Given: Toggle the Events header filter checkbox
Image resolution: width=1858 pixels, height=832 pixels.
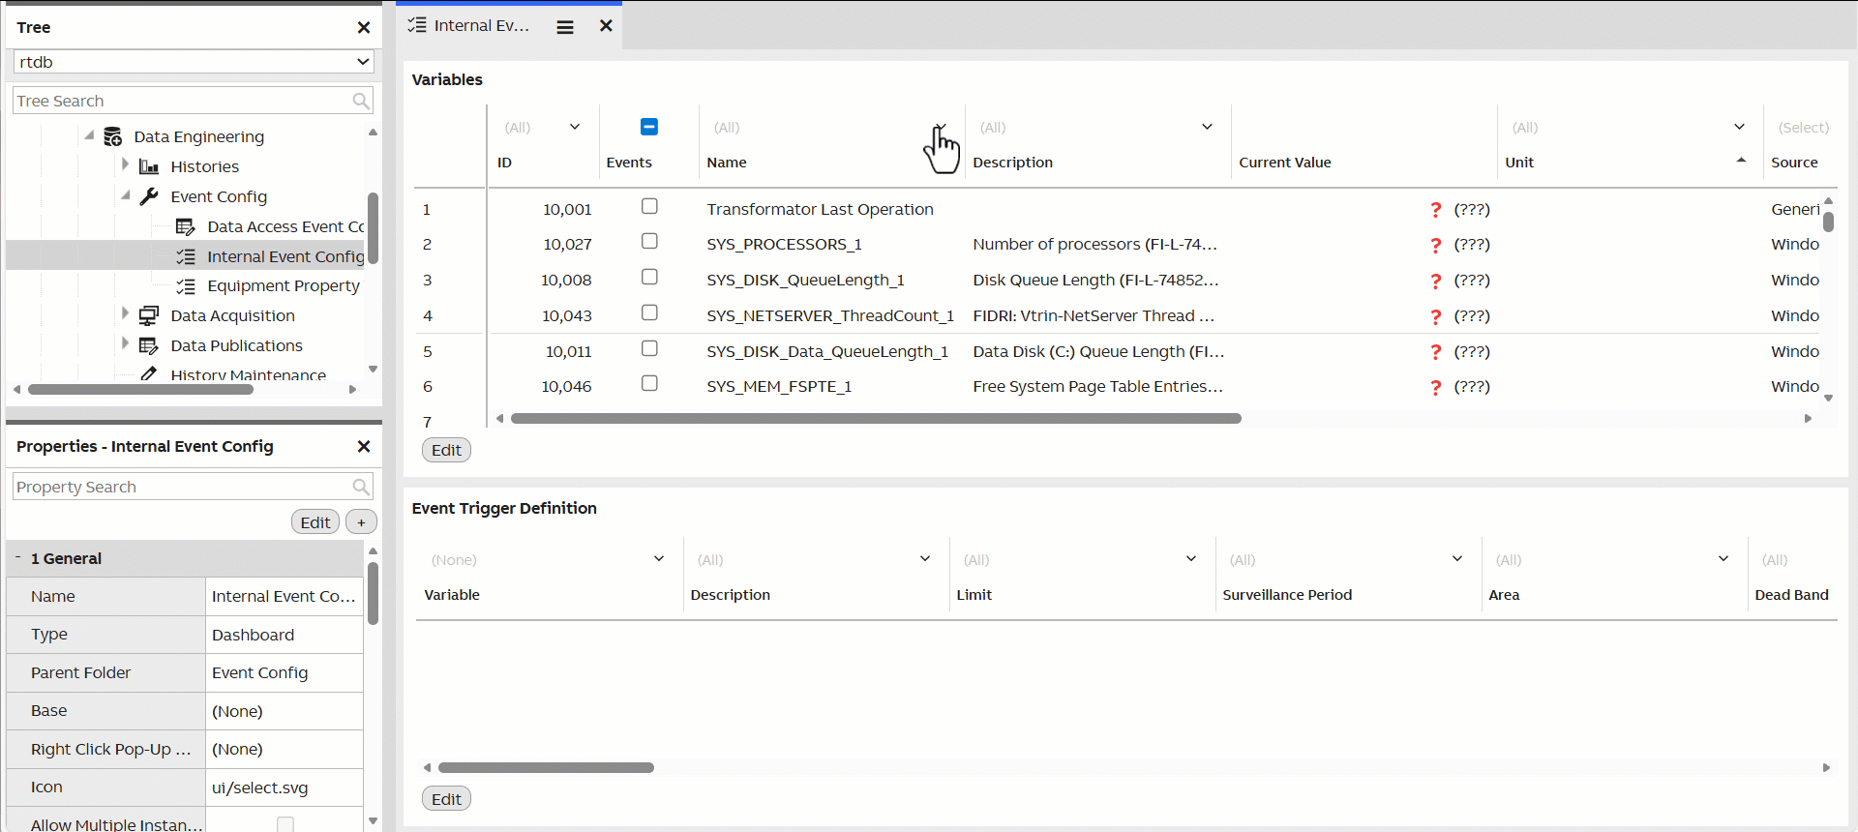Looking at the screenshot, I should point(649,127).
